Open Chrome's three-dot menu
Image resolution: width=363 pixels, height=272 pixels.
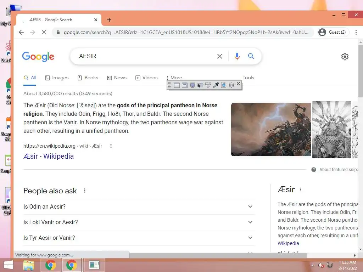356,32
